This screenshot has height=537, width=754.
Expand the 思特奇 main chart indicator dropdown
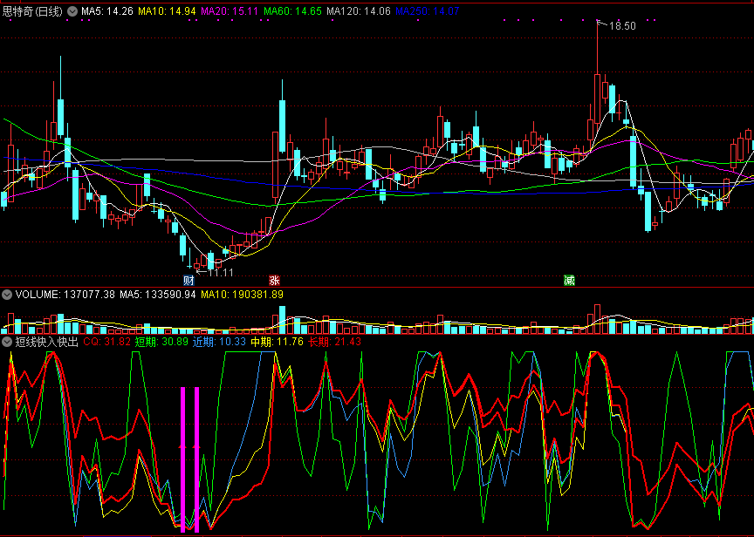pos(72,11)
